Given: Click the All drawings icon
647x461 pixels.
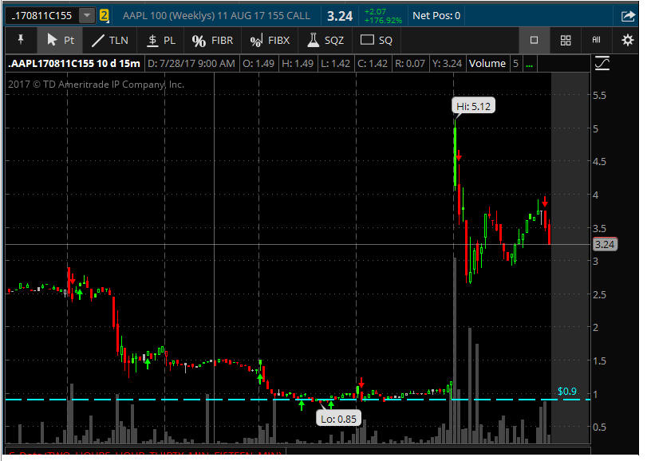Looking at the screenshot, I should pyautogui.click(x=596, y=40).
